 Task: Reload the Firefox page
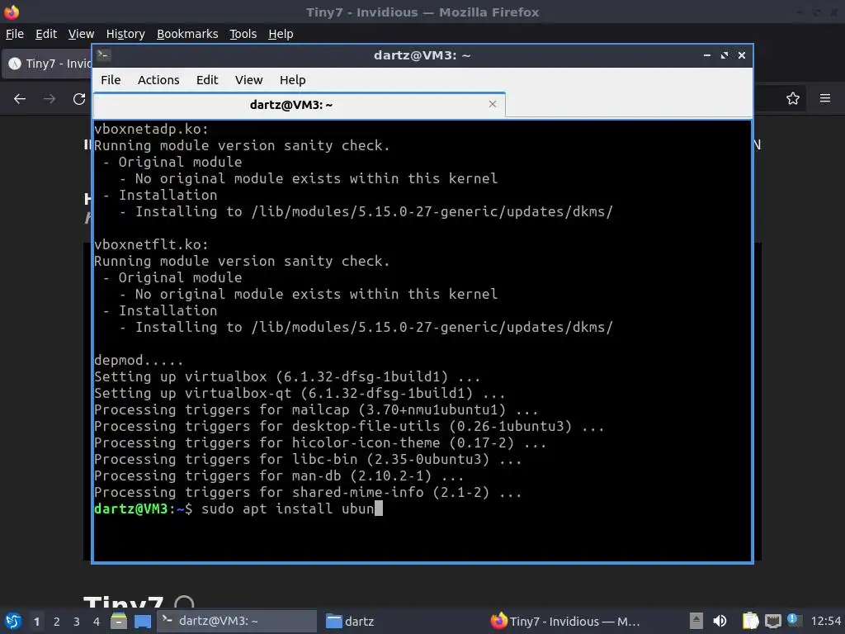[79, 99]
